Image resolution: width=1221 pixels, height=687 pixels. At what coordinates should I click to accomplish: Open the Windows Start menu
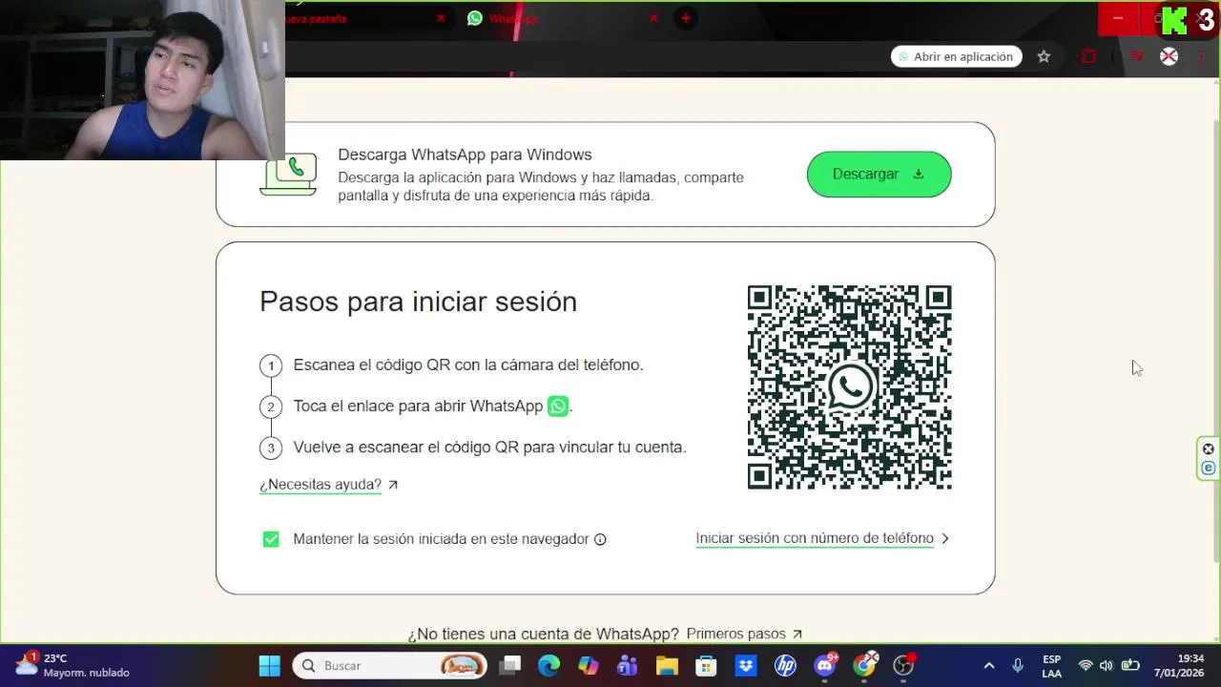click(269, 665)
